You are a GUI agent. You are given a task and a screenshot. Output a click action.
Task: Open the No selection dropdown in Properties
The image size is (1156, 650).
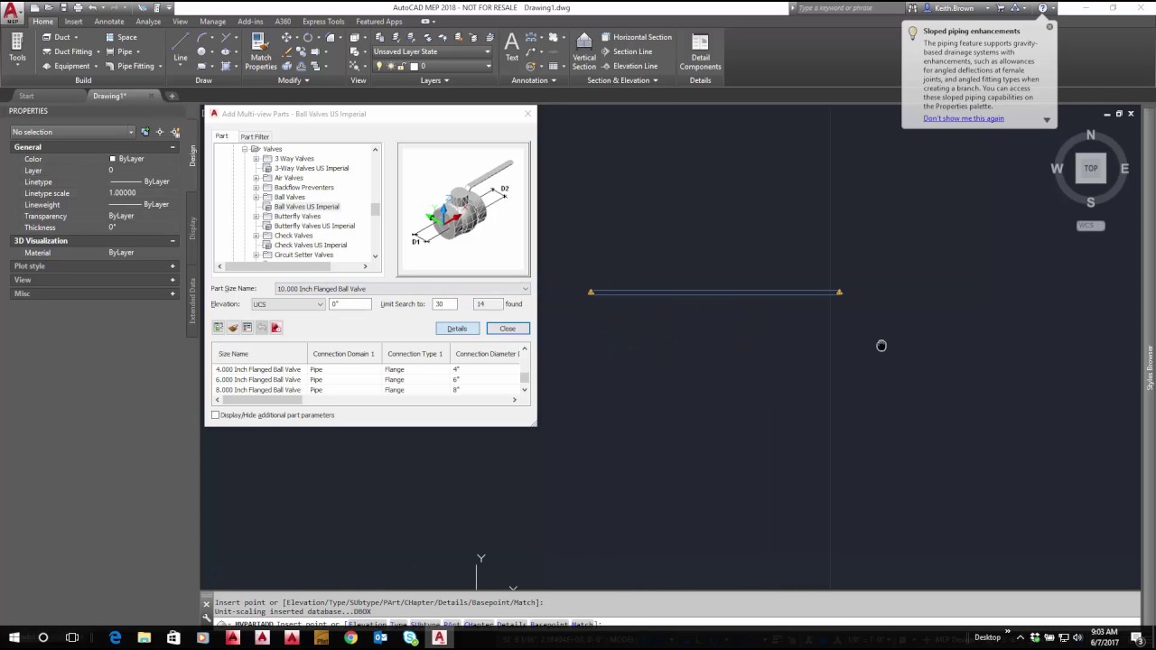click(x=72, y=132)
